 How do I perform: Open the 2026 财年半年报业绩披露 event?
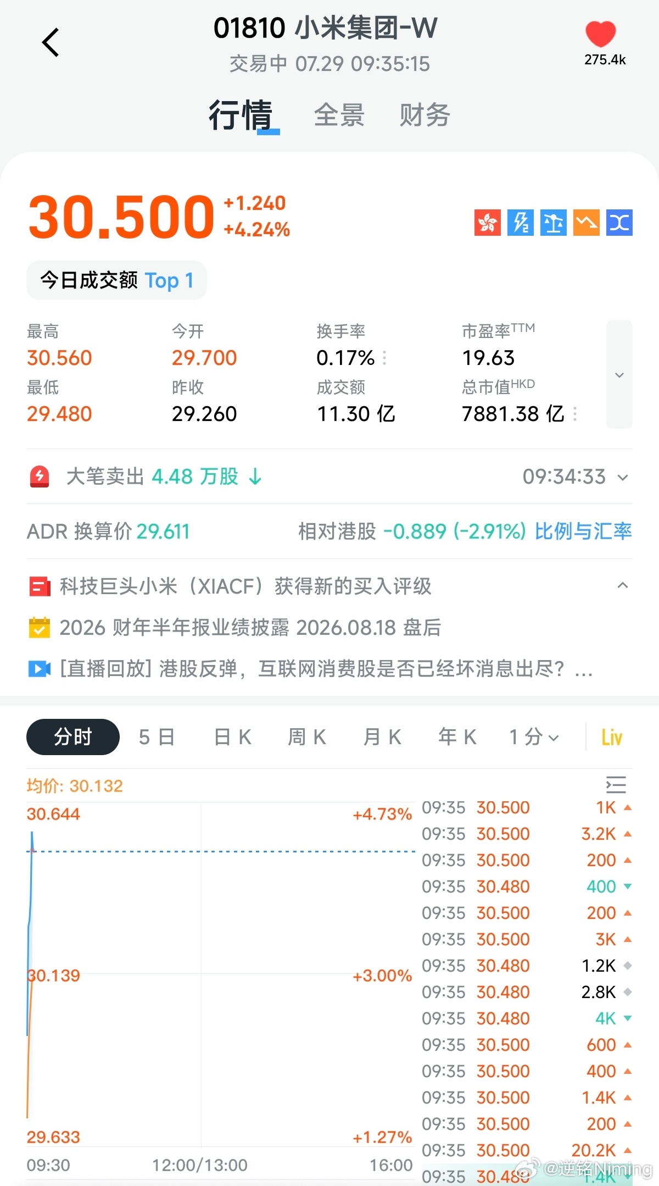coord(250,628)
